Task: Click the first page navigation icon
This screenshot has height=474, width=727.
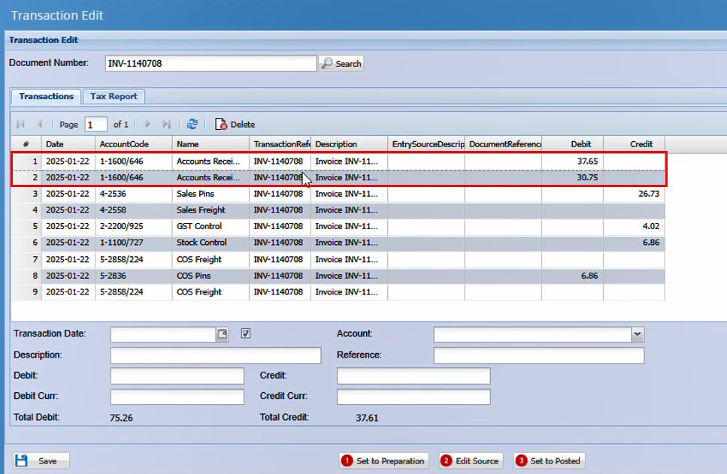Action: pyautogui.click(x=20, y=124)
